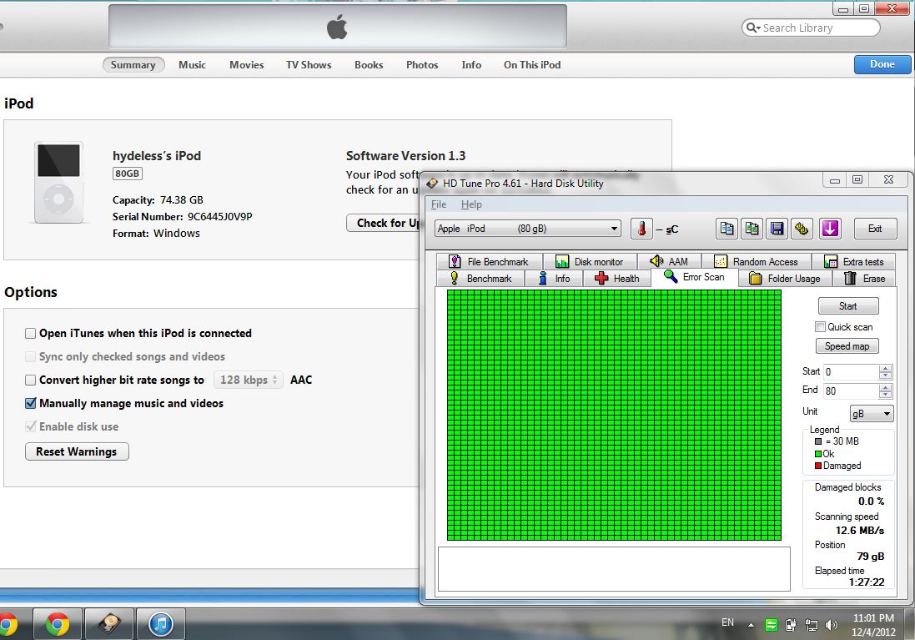Select the Summary tab in iTunes
Image resolution: width=915 pixels, height=640 pixels.
coord(133,65)
